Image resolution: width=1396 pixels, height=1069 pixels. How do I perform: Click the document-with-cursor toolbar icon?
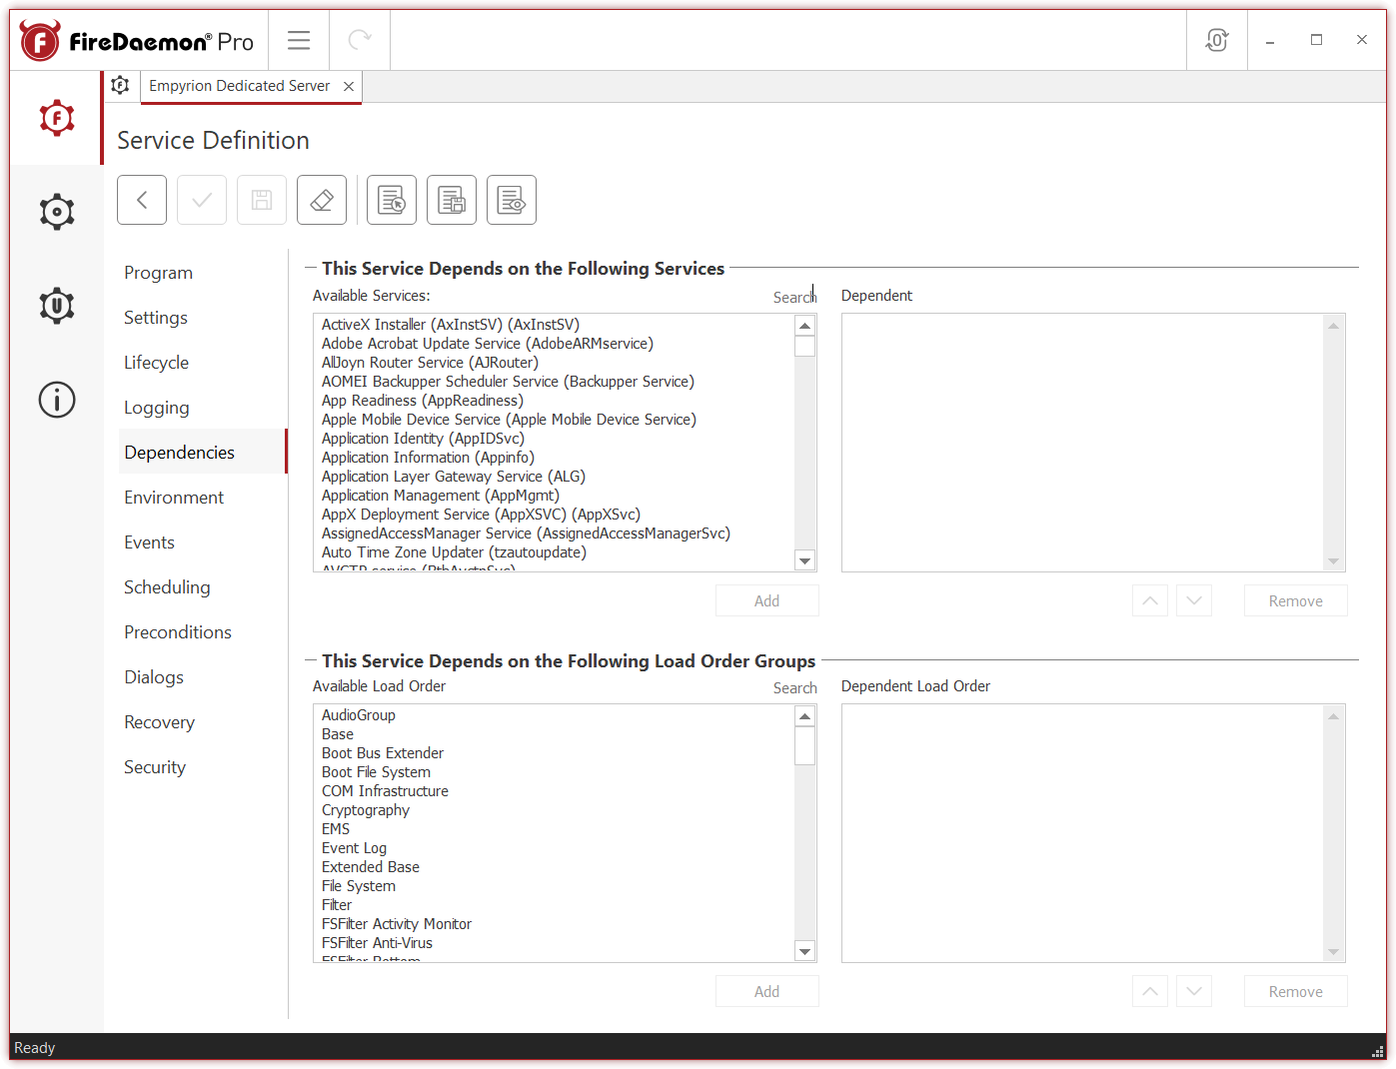click(391, 200)
